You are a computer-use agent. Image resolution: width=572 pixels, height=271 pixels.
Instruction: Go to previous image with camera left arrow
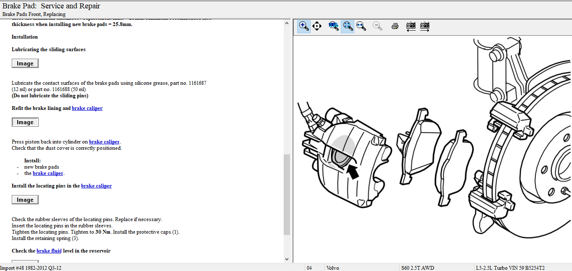tap(411, 26)
